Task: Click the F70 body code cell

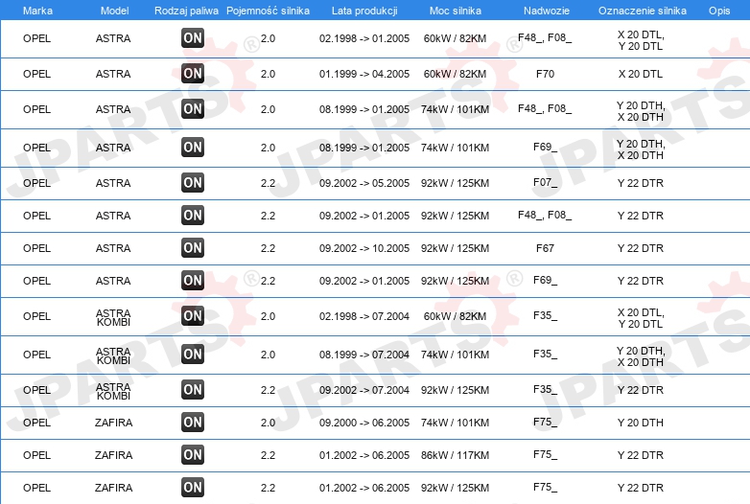Action: point(545,74)
